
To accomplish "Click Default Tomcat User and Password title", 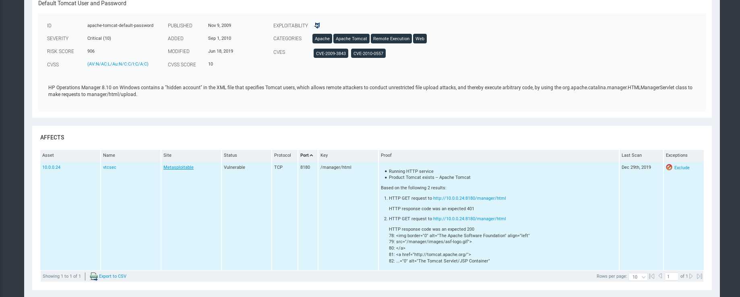I will click(82, 3).
